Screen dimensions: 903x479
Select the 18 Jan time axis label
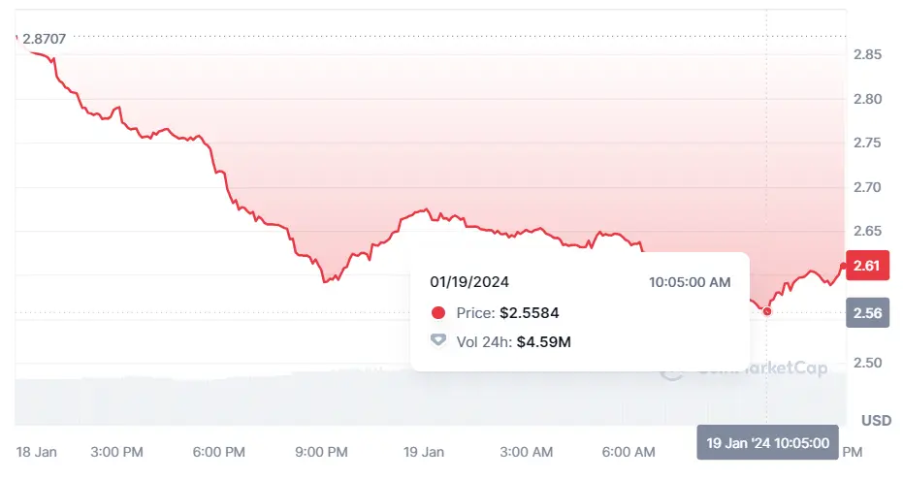(39, 452)
